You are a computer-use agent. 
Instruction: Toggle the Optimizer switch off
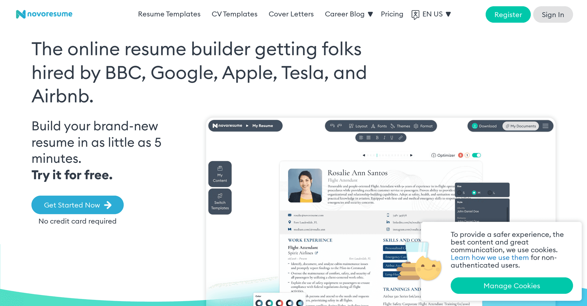476,155
